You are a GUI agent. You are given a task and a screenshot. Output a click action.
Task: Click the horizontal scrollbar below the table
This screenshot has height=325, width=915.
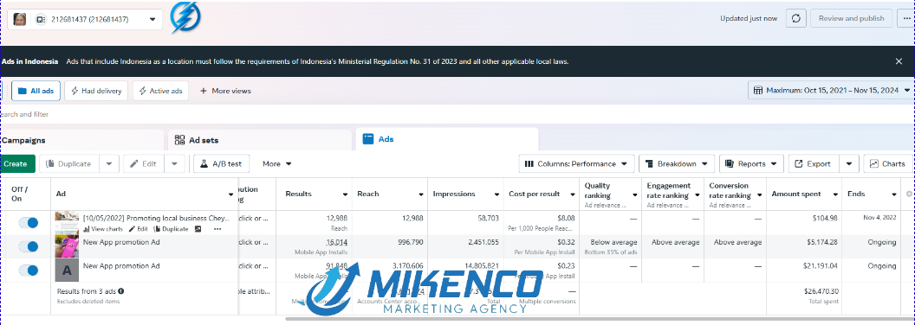pos(599,319)
